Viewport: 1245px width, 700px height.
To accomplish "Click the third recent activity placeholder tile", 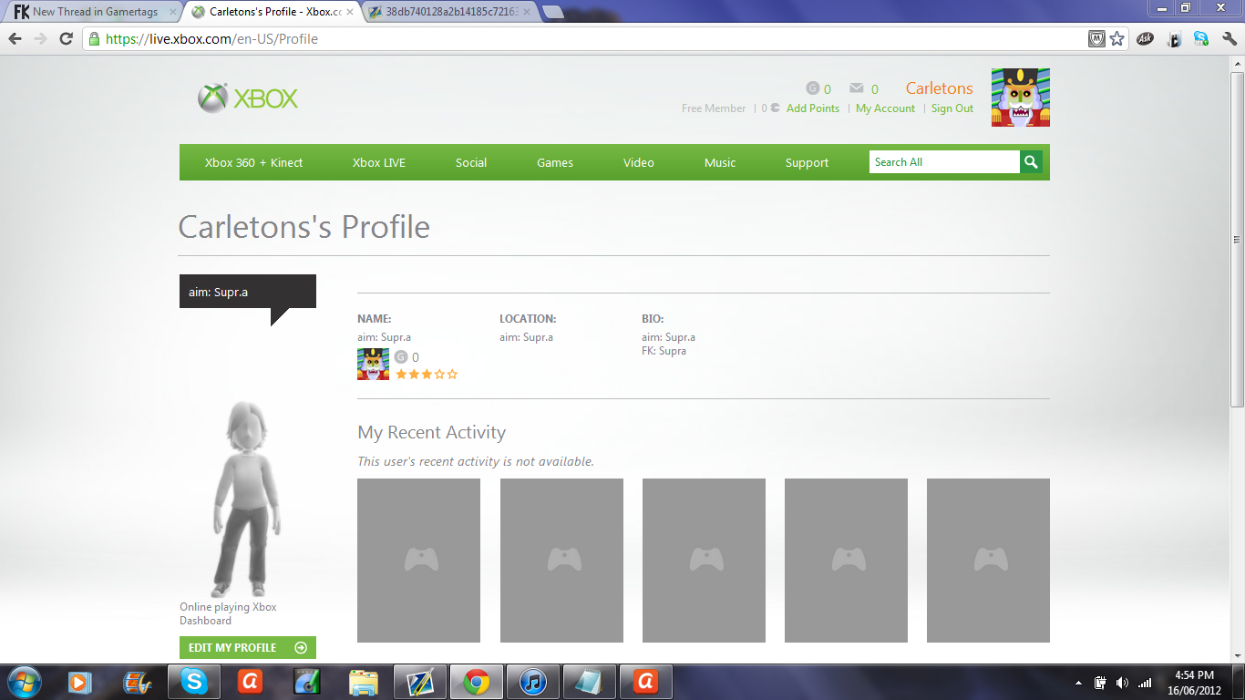I will click(704, 561).
